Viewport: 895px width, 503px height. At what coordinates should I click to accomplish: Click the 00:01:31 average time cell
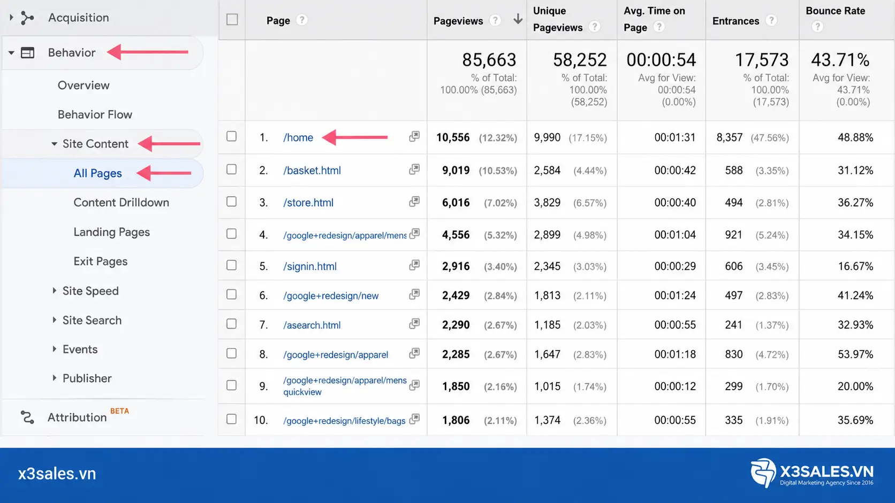coord(675,137)
